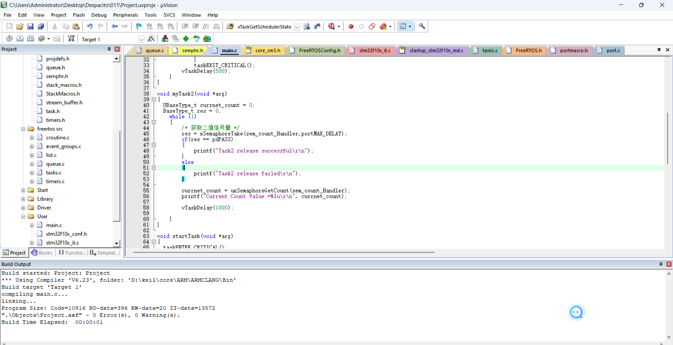Create a new file with the New icon

click(9, 26)
